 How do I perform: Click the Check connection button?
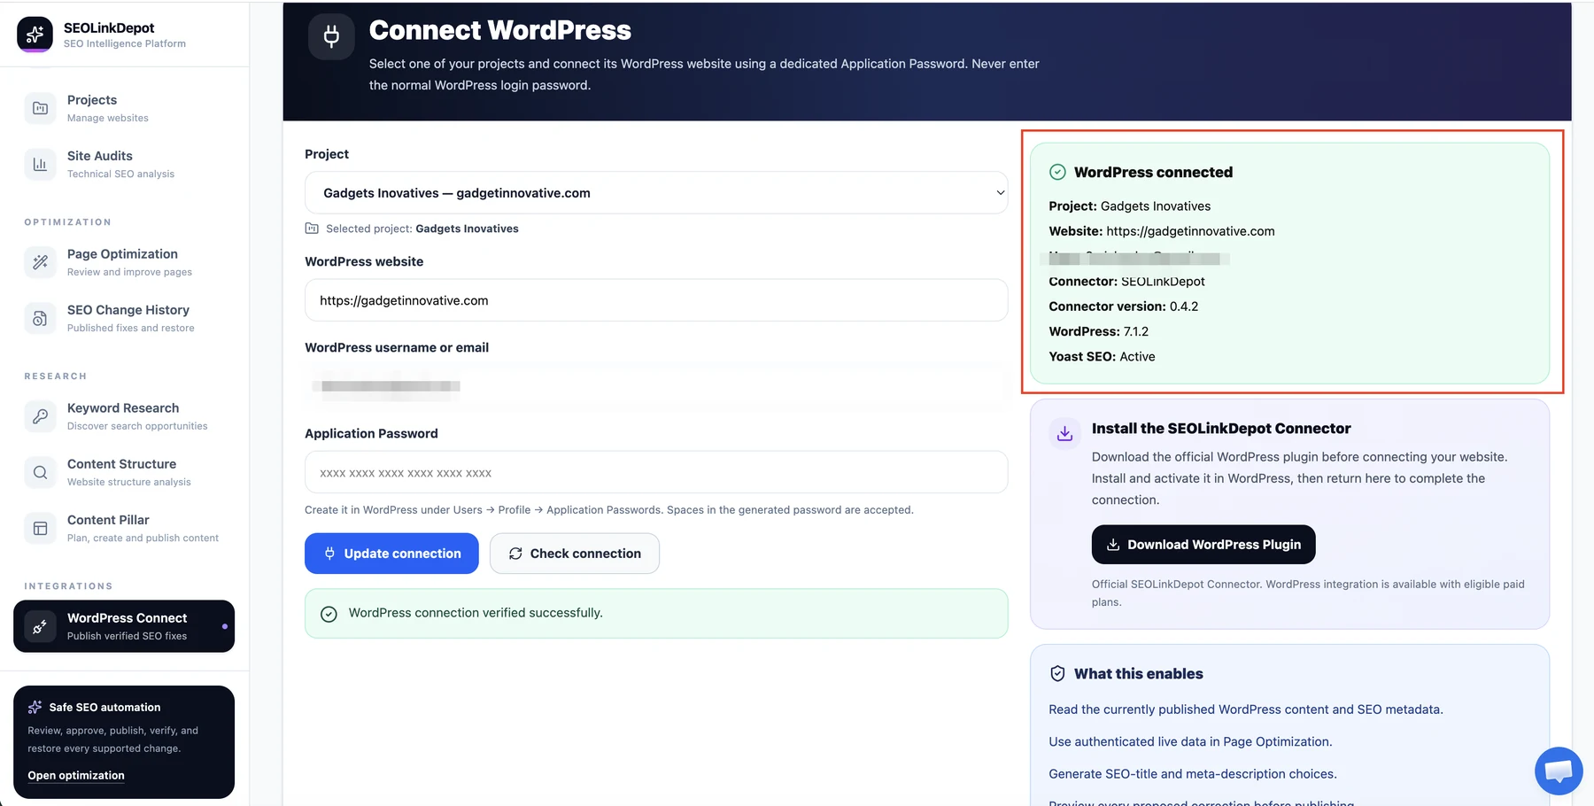point(575,554)
